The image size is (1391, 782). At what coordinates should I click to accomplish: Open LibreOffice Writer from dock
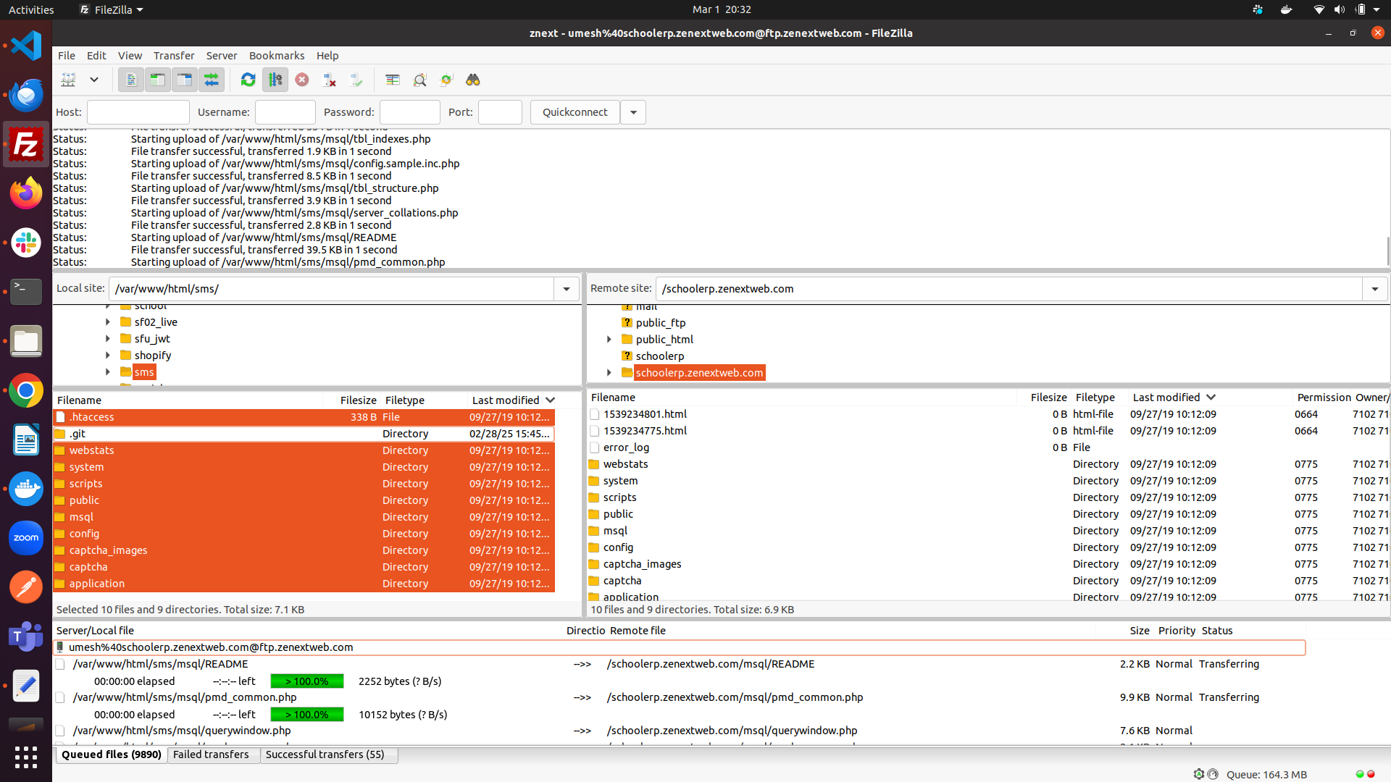pyautogui.click(x=26, y=440)
